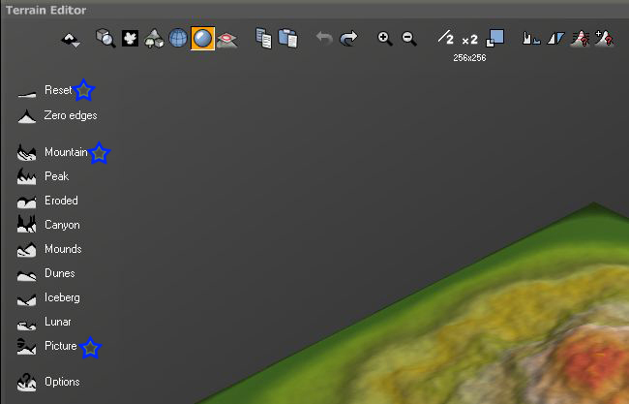Choose the Mountain terrain style

click(x=52, y=153)
